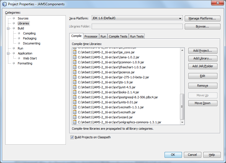Toggle Build Projects on Classpath checkbox
The height and width of the screenshot is (163, 226).
click(x=72, y=137)
